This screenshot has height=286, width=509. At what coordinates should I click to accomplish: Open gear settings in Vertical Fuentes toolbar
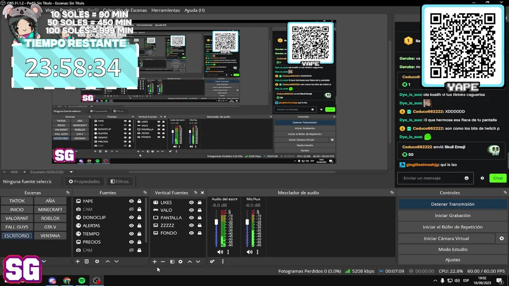pyautogui.click(x=181, y=261)
